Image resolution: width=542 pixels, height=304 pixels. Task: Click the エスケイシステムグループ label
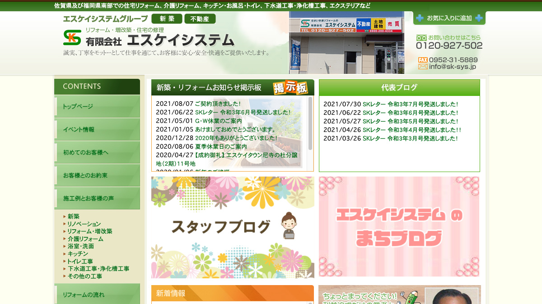[x=105, y=19]
